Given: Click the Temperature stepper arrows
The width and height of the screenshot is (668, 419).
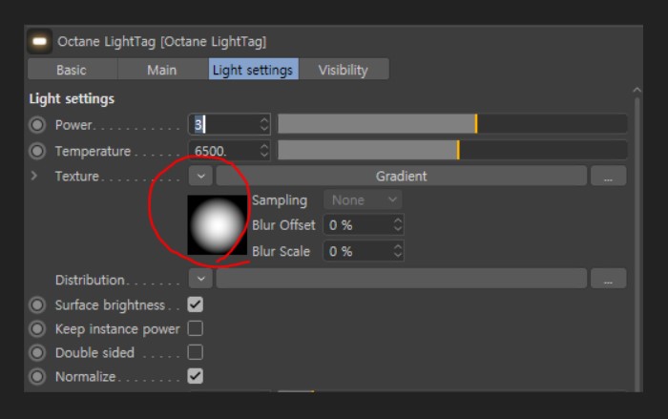Looking at the screenshot, I should click(264, 151).
